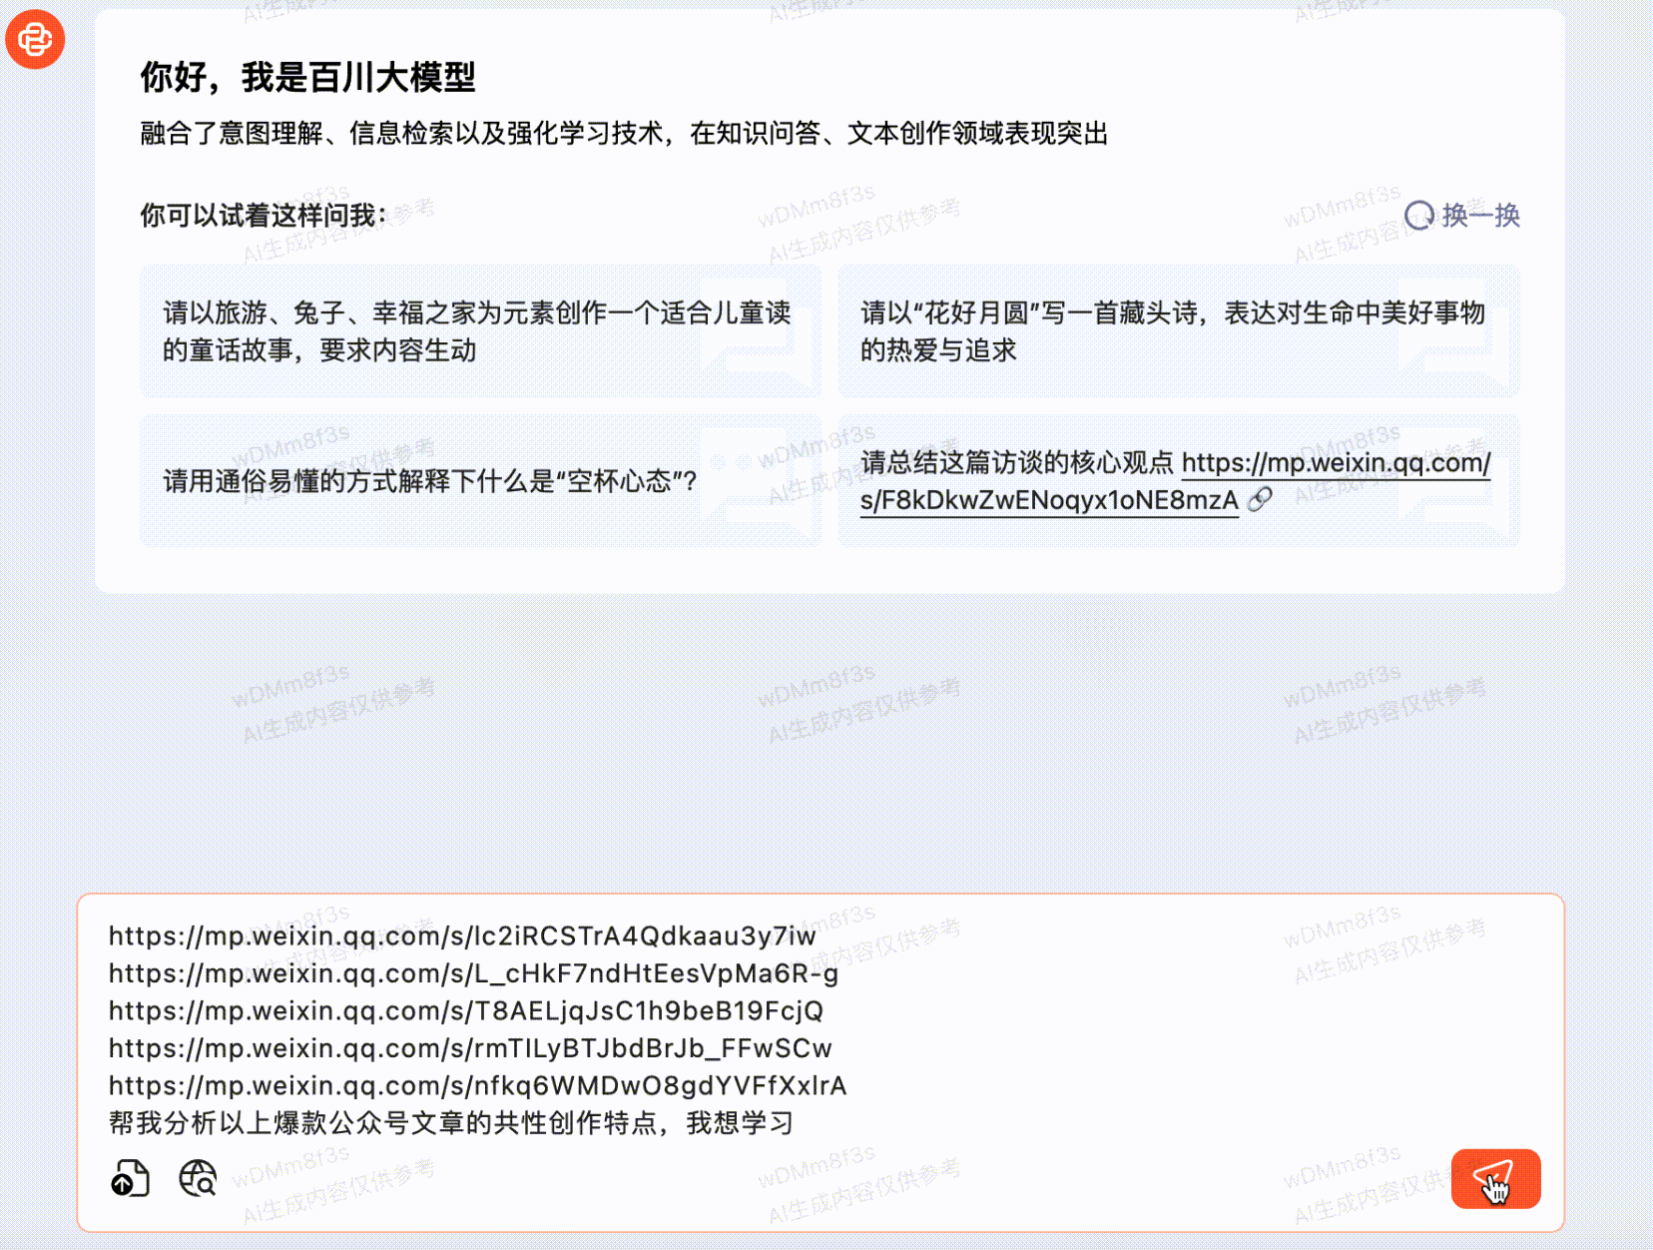
Task: Choose the 花好月圆 acrostic poem suggestion
Action: pyautogui.click(x=1173, y=331)
